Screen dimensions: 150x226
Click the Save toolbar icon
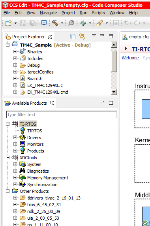pyautogui.click(x=23, y=23)
